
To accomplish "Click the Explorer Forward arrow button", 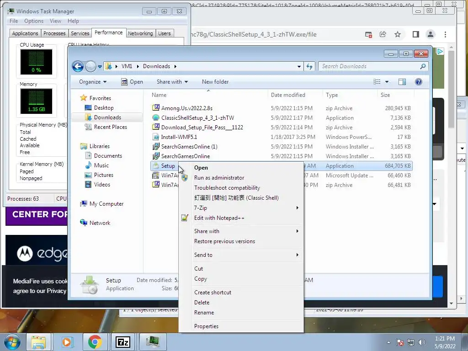I will click(x=90, y=66).
